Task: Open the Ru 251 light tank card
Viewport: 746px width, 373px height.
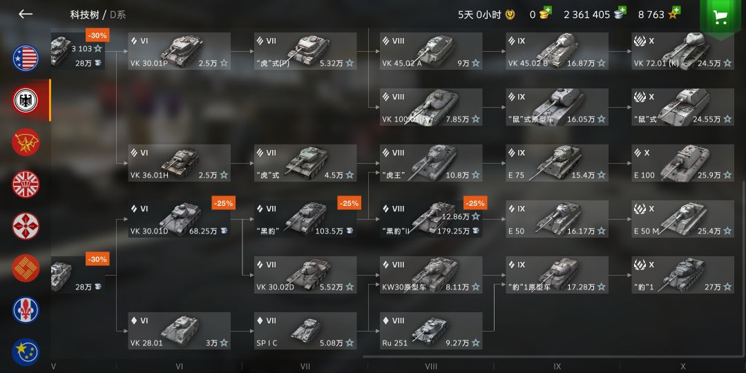Action: coord(431,331)
